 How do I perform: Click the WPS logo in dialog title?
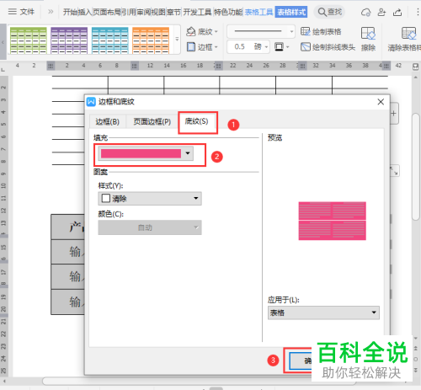point(91,102)
